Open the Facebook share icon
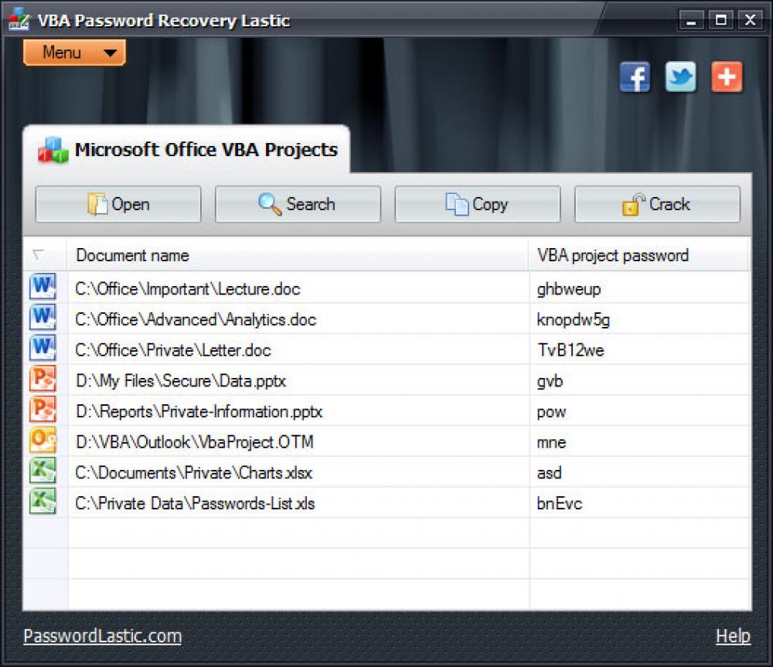Screen dimensions: 773x667 pos(635,77)
